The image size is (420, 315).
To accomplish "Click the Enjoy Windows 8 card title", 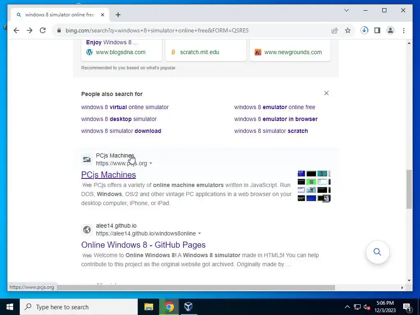I will [x=112, y=42].
